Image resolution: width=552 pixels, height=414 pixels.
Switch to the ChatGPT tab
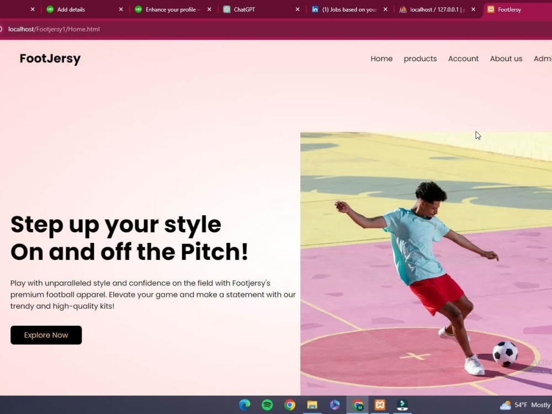click(261, 9)
